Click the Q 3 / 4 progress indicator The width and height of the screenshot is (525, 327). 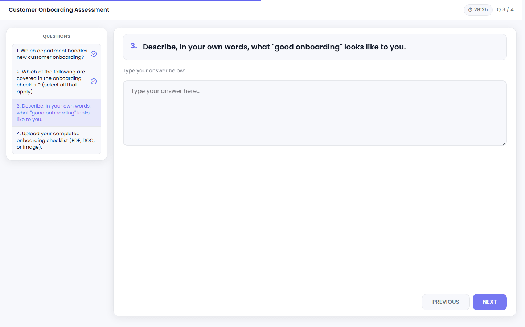coord(505,10)
